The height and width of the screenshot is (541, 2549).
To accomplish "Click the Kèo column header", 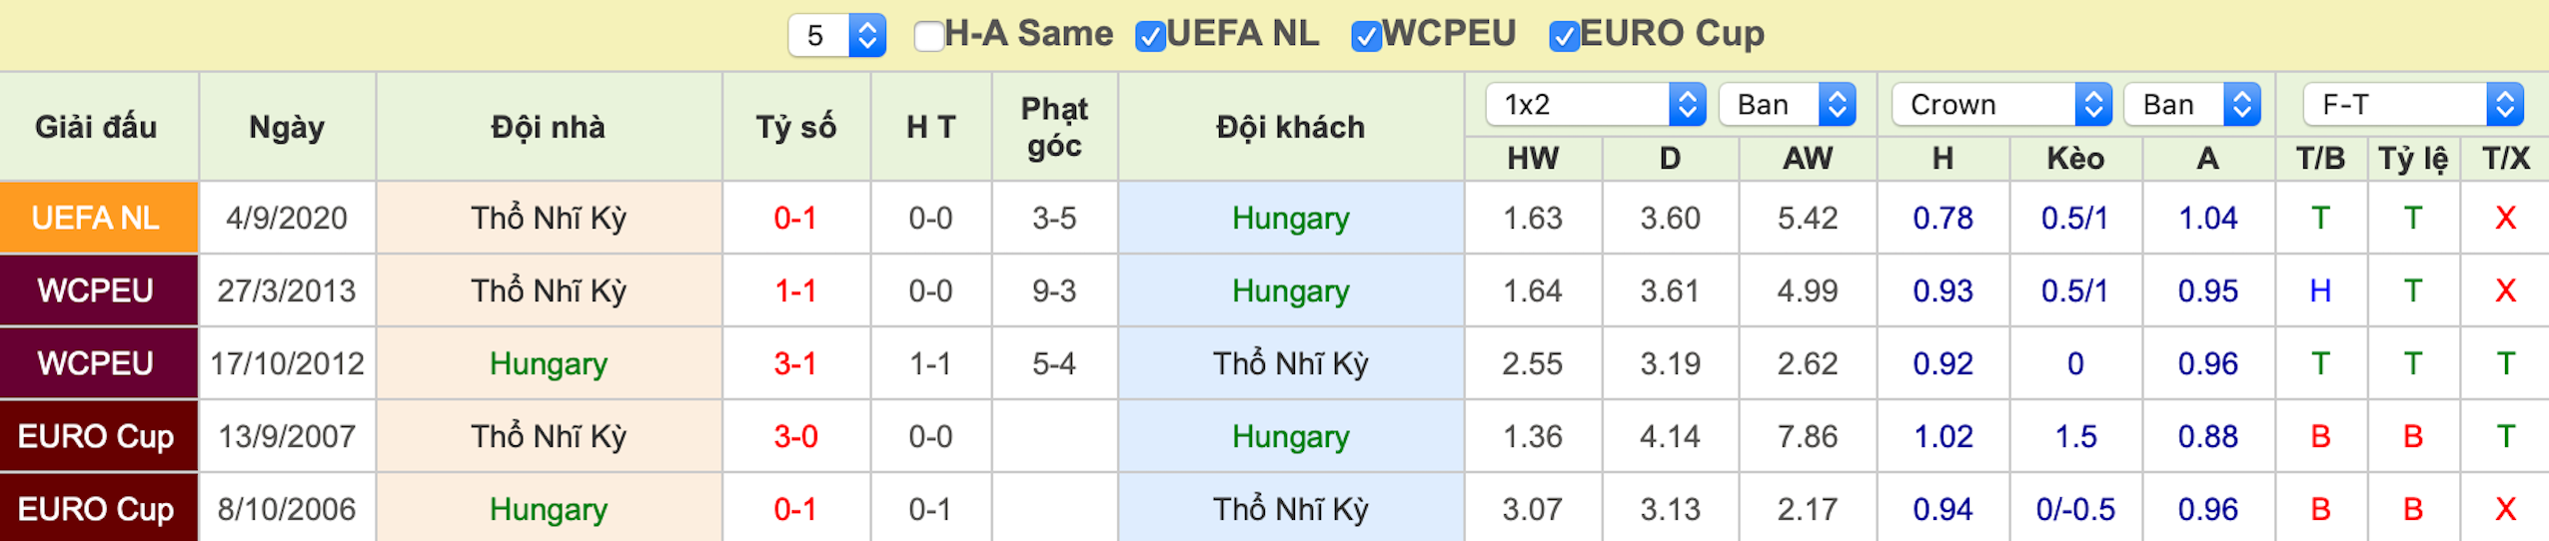I will (x=2075, y=158).
